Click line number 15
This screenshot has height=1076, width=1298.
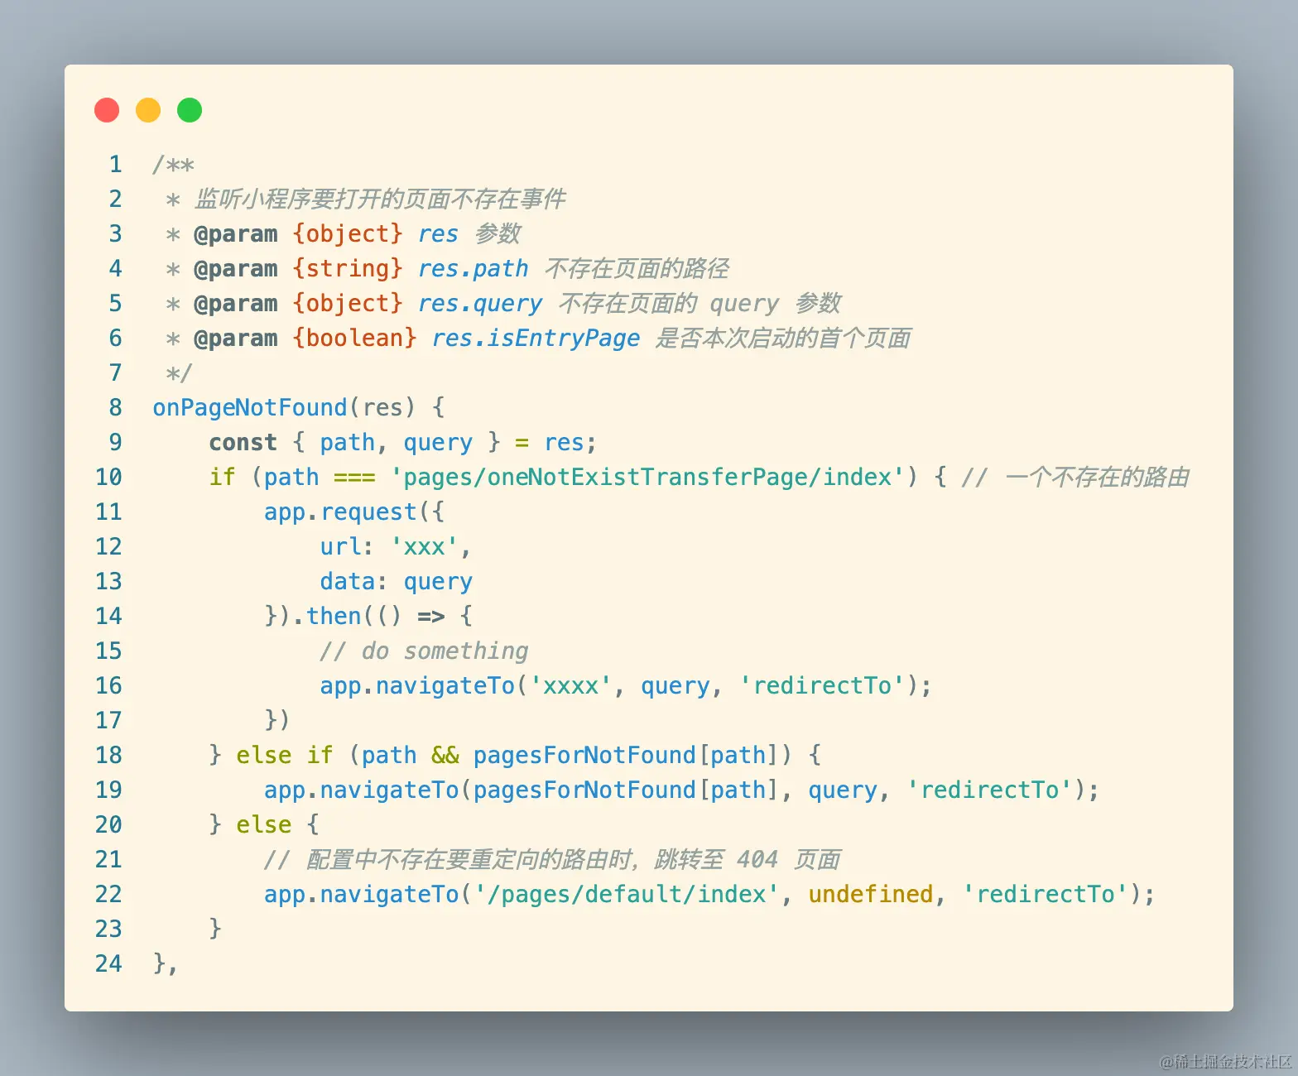tap(108, 651)
